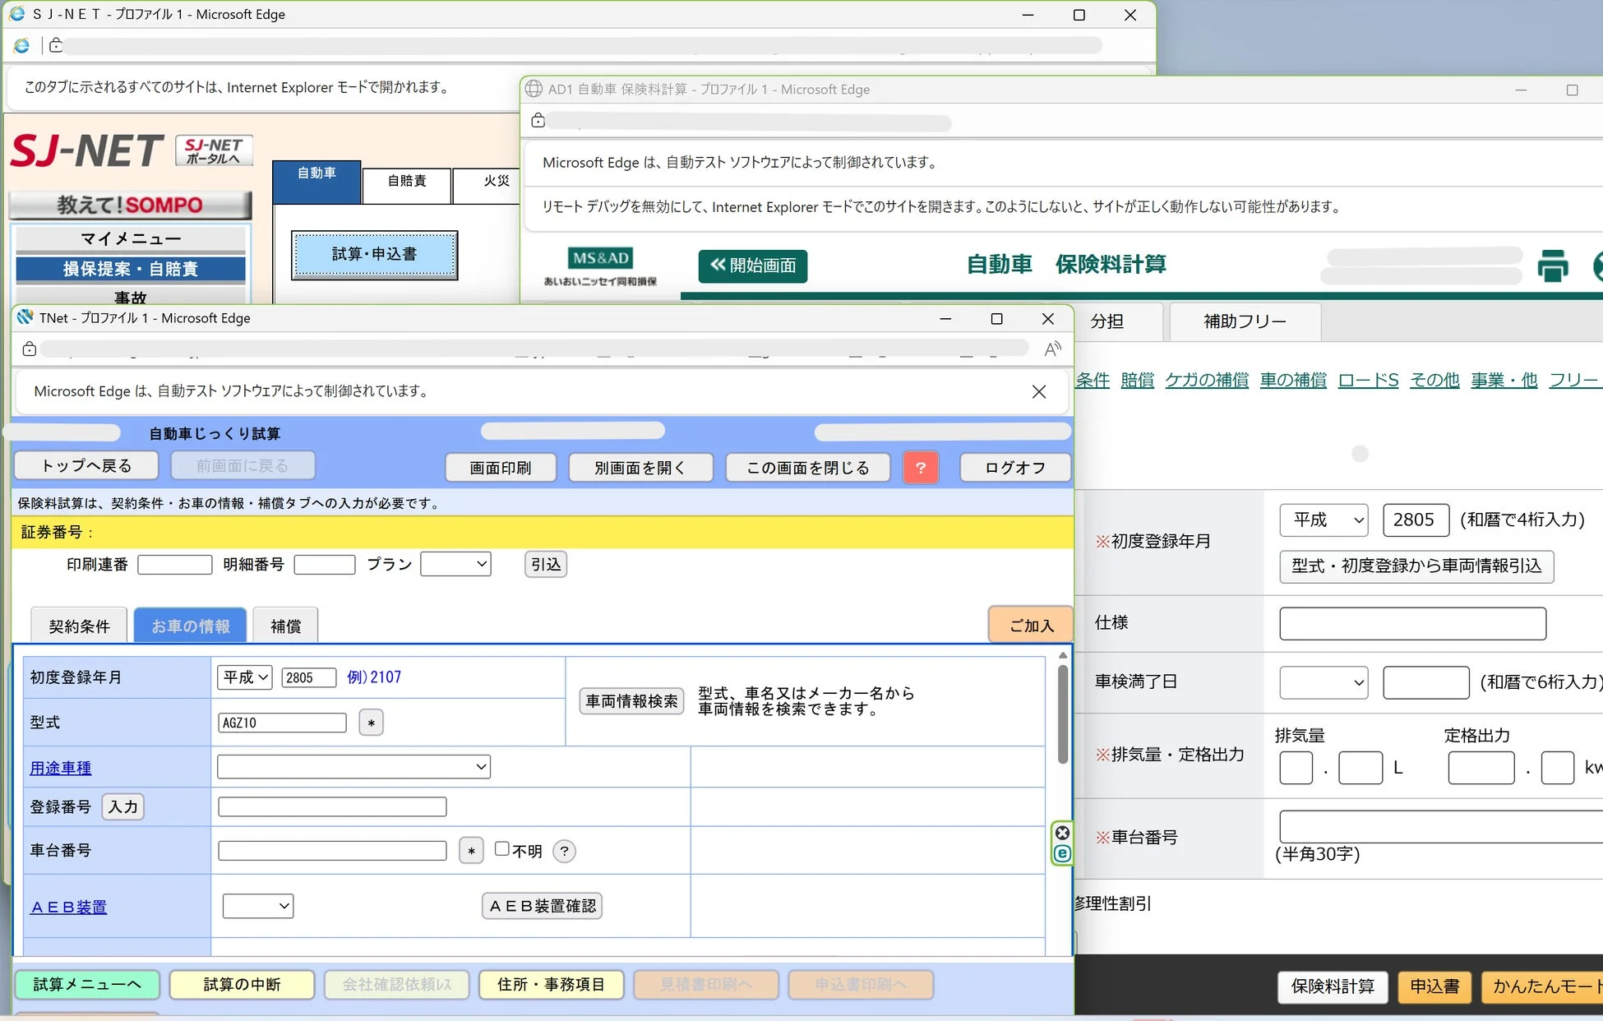This screenshot has height=1021, width=1603.
Task: Check the 不明 checkbox beside 車台番号
Action: [501, 848]
